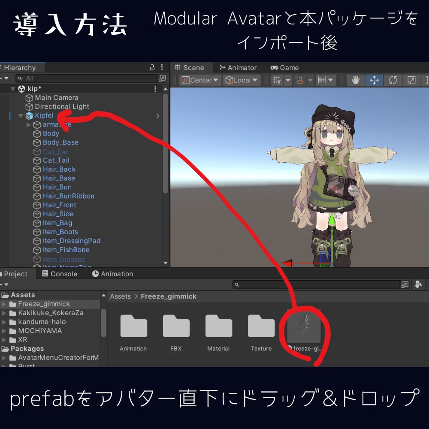Screen dimensions: 429x429
Task: Select the Hand tool for panning the Scene
Action: [x=355, y=80]
